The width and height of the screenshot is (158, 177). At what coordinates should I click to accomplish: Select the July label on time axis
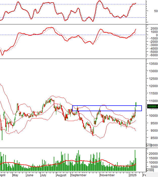pyautogui.click(x=43, y=175)
